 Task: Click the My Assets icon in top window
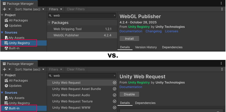point(6,38)
